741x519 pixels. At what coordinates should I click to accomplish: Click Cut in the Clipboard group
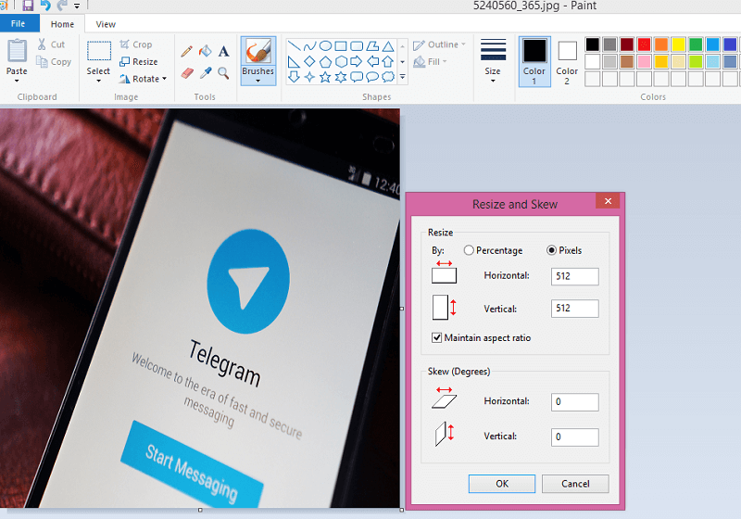coord(51,44)
